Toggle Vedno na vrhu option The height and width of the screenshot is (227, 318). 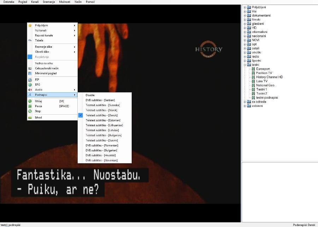click(x=44, y=63)
